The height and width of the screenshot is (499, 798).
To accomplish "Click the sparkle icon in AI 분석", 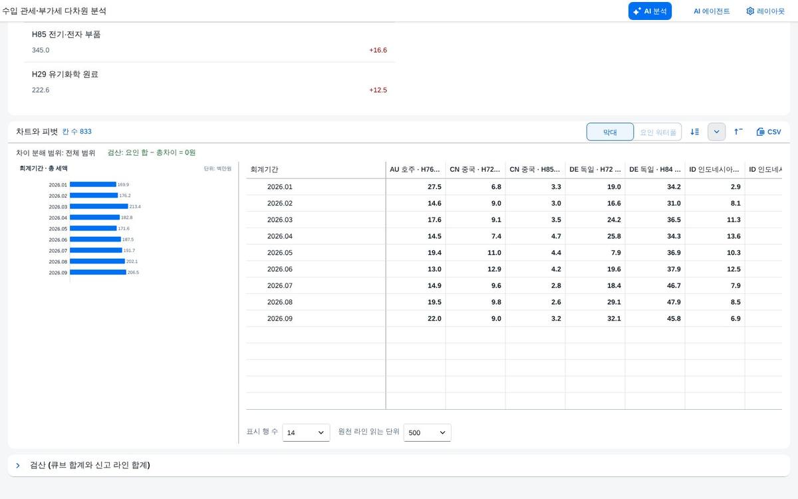I will click(x=637, y=11).
